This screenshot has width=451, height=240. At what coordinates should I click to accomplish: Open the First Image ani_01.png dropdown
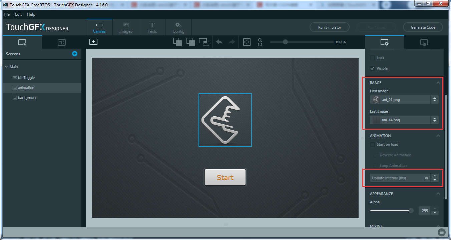(404, 99)
